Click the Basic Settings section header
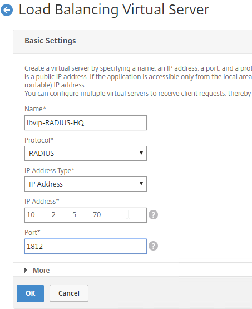 point(50,41)
